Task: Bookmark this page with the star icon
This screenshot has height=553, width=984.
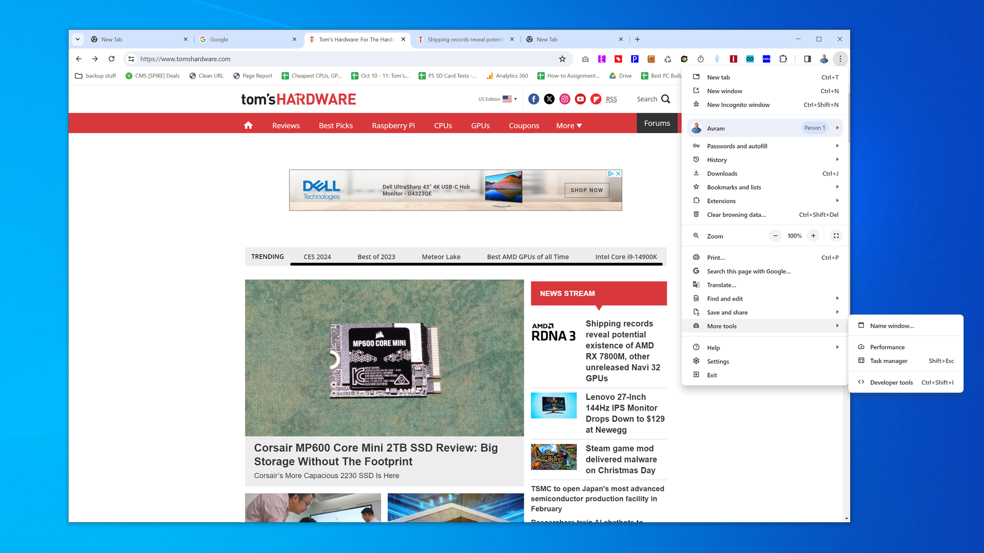Action: tap(562, 59)
